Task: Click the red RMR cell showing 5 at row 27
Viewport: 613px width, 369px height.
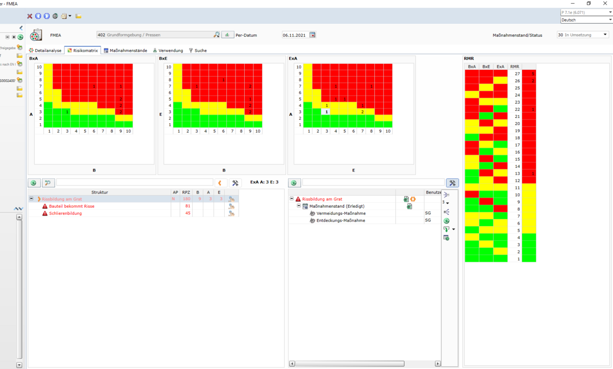Action: [x=529, y=73]
